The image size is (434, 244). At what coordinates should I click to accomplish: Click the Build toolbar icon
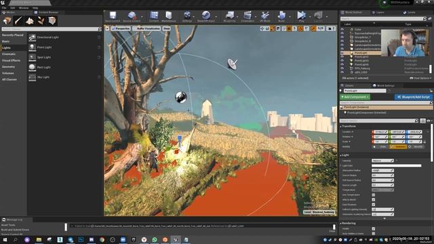click(281, 15)
